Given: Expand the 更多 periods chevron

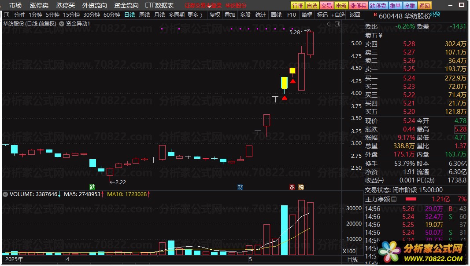Looking at the screenshot, I should click(201, 15).
